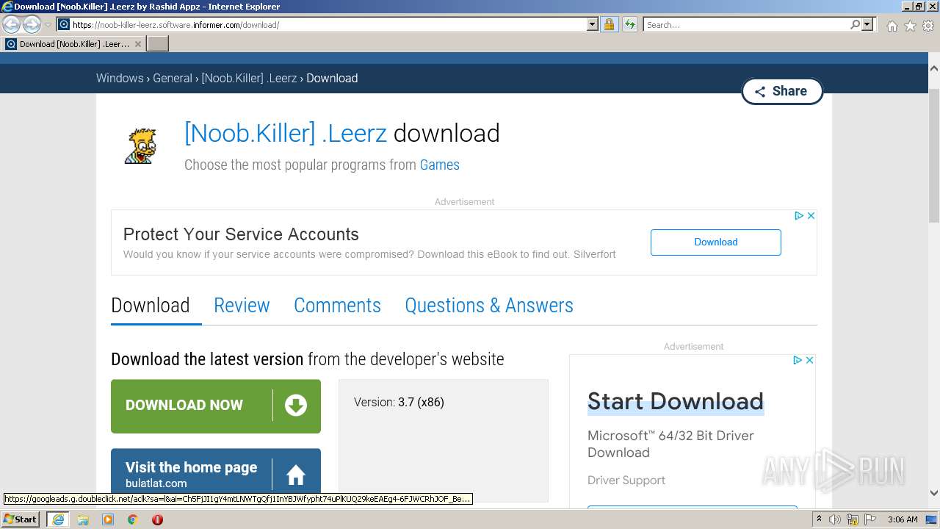Select the Download [Noob.Killer] browser tab
This screenshot has width=940, height=529.
73,44
